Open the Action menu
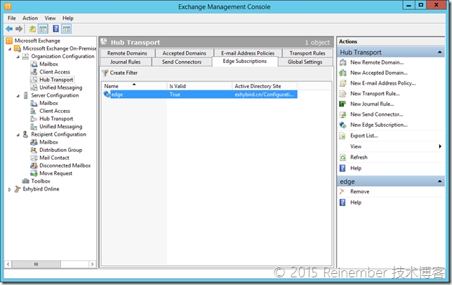452x285 pixels. click(30, 18)
